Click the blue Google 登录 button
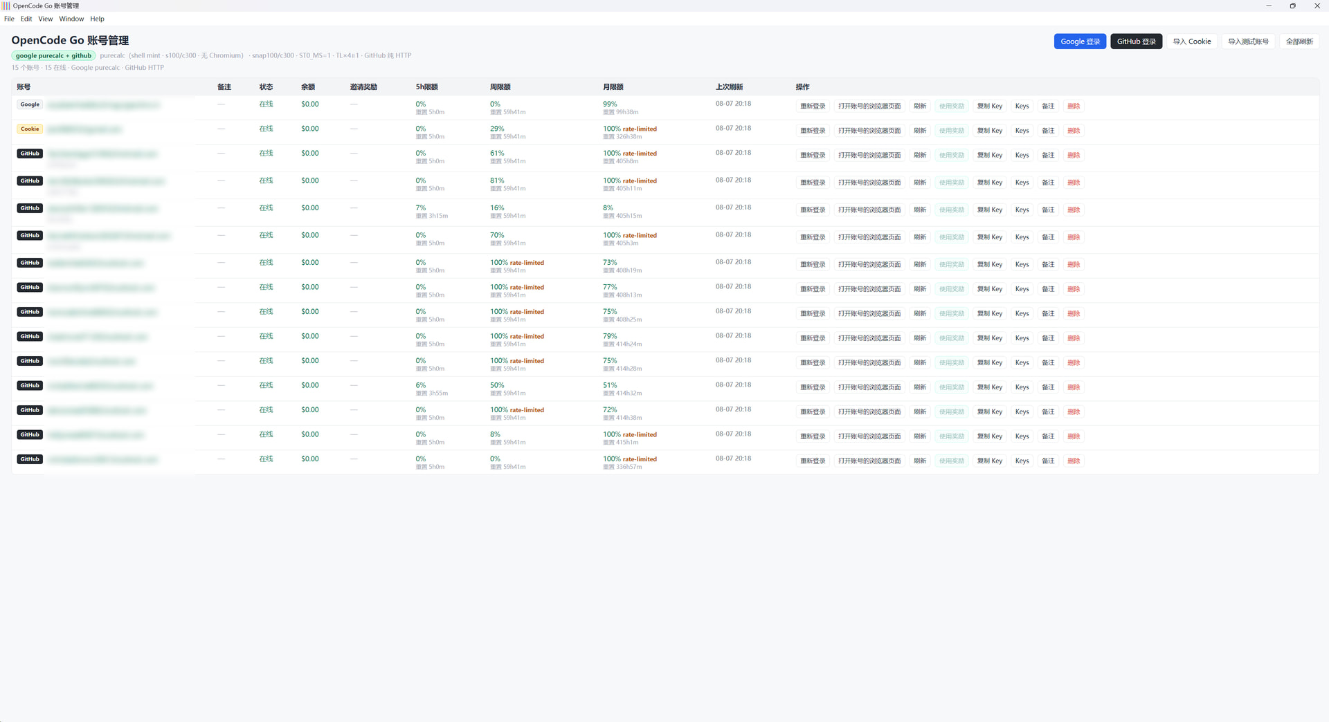This screenshot has width=1329, height=722. click(x=1080, y=41)
